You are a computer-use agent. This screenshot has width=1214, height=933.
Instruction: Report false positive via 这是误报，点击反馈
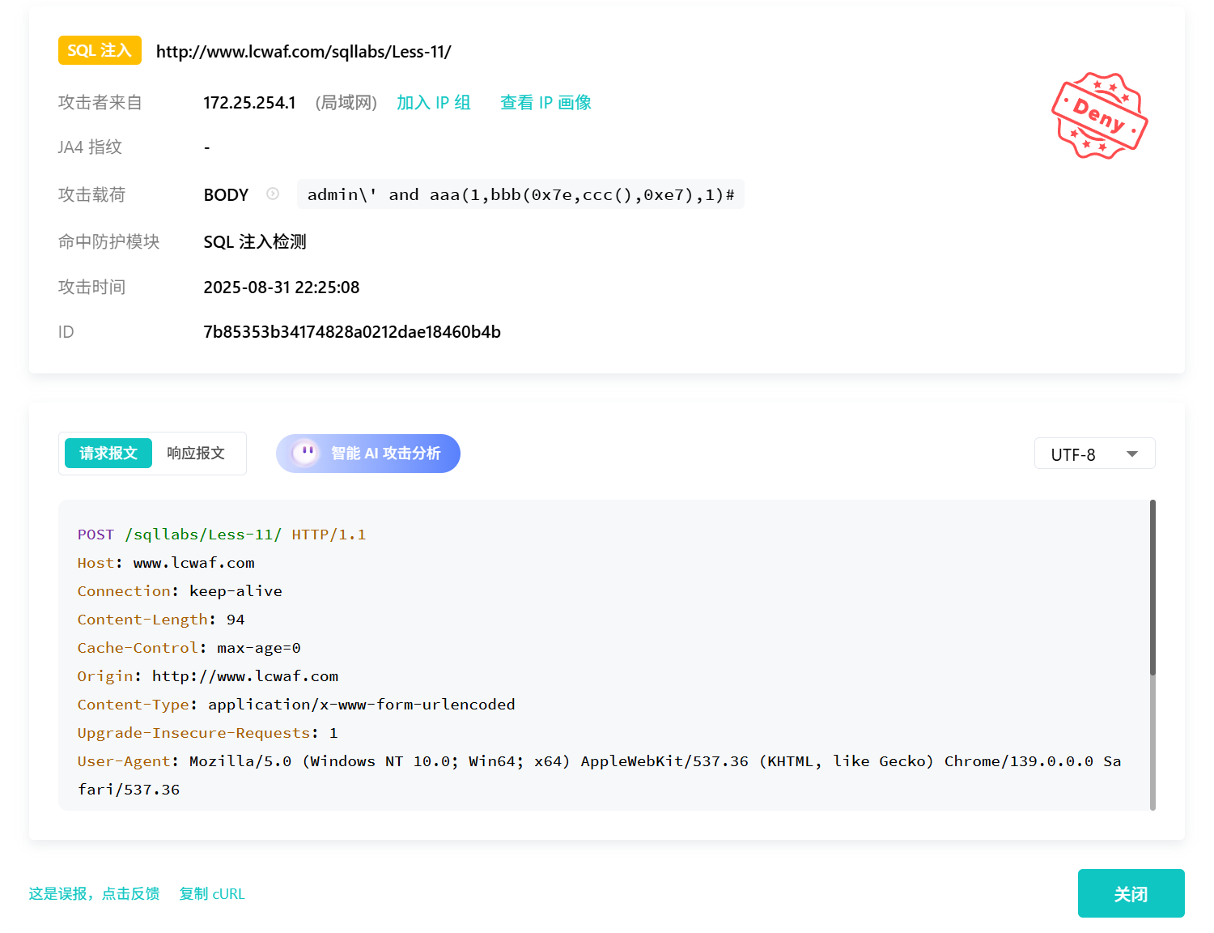click(x=94, y=894)
